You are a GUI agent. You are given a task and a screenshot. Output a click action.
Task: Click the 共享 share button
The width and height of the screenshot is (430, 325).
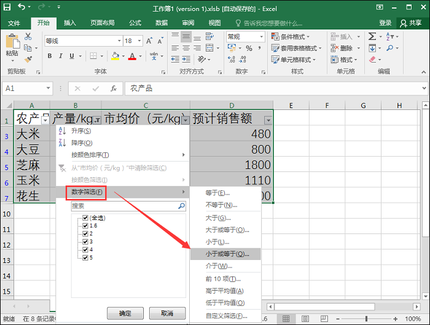point(411,23)
